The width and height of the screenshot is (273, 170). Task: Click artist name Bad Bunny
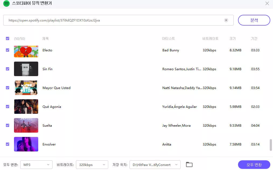tap(171, 50)
